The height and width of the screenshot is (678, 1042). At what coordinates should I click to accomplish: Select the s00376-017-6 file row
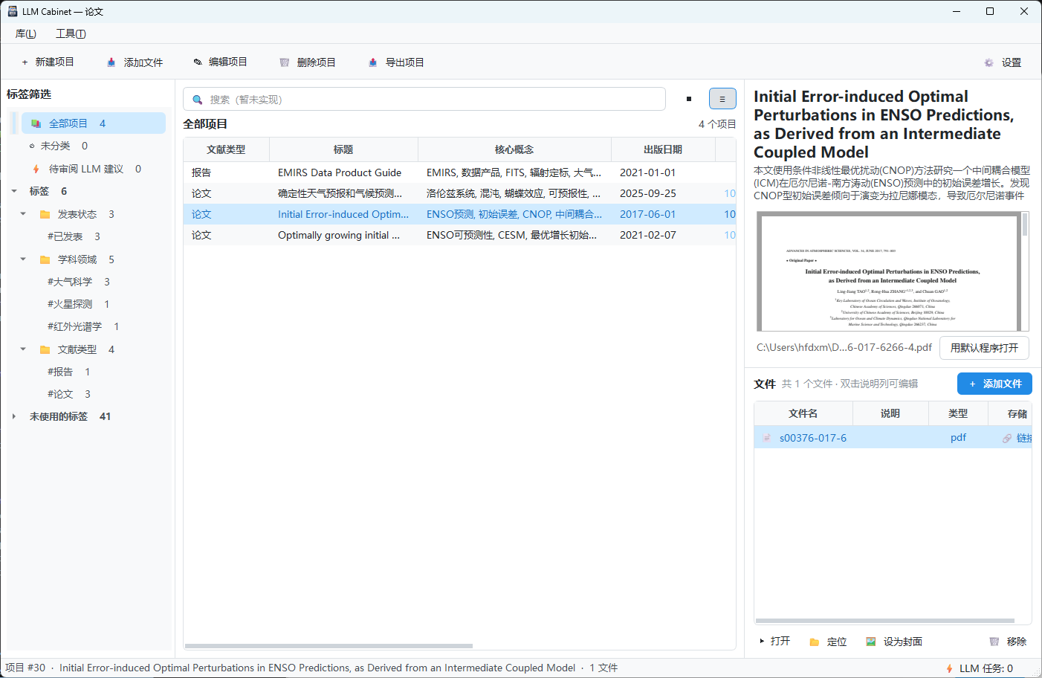click(x=893, y=438)
